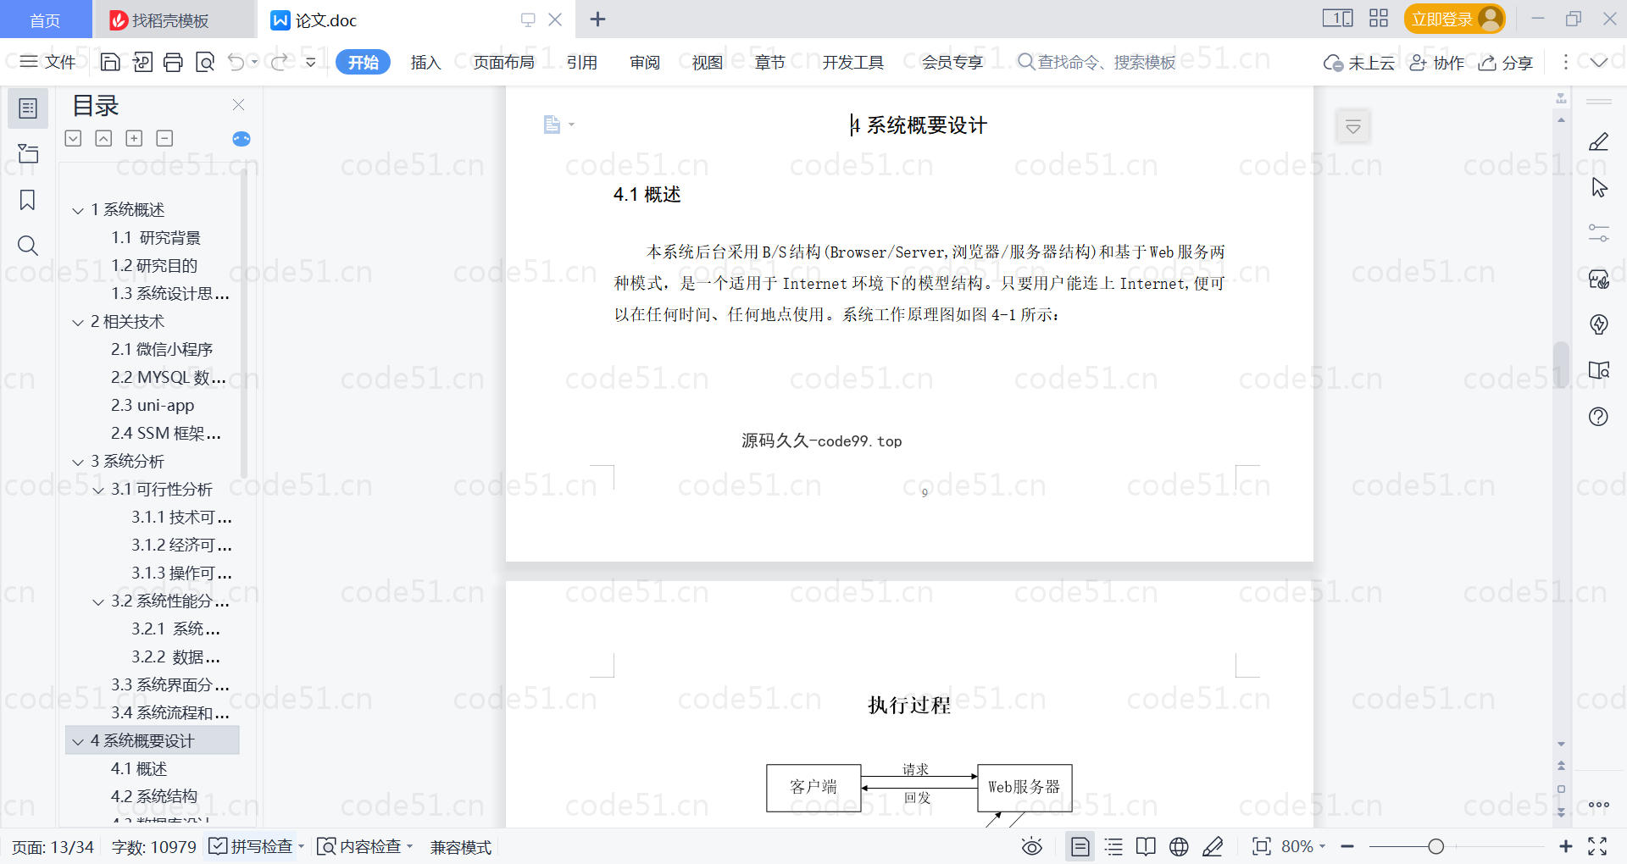The width and height of the screenshot is (1627, 864).
Task: Click the fullscreen icon in status bar
Action: tap(1597, 846)
